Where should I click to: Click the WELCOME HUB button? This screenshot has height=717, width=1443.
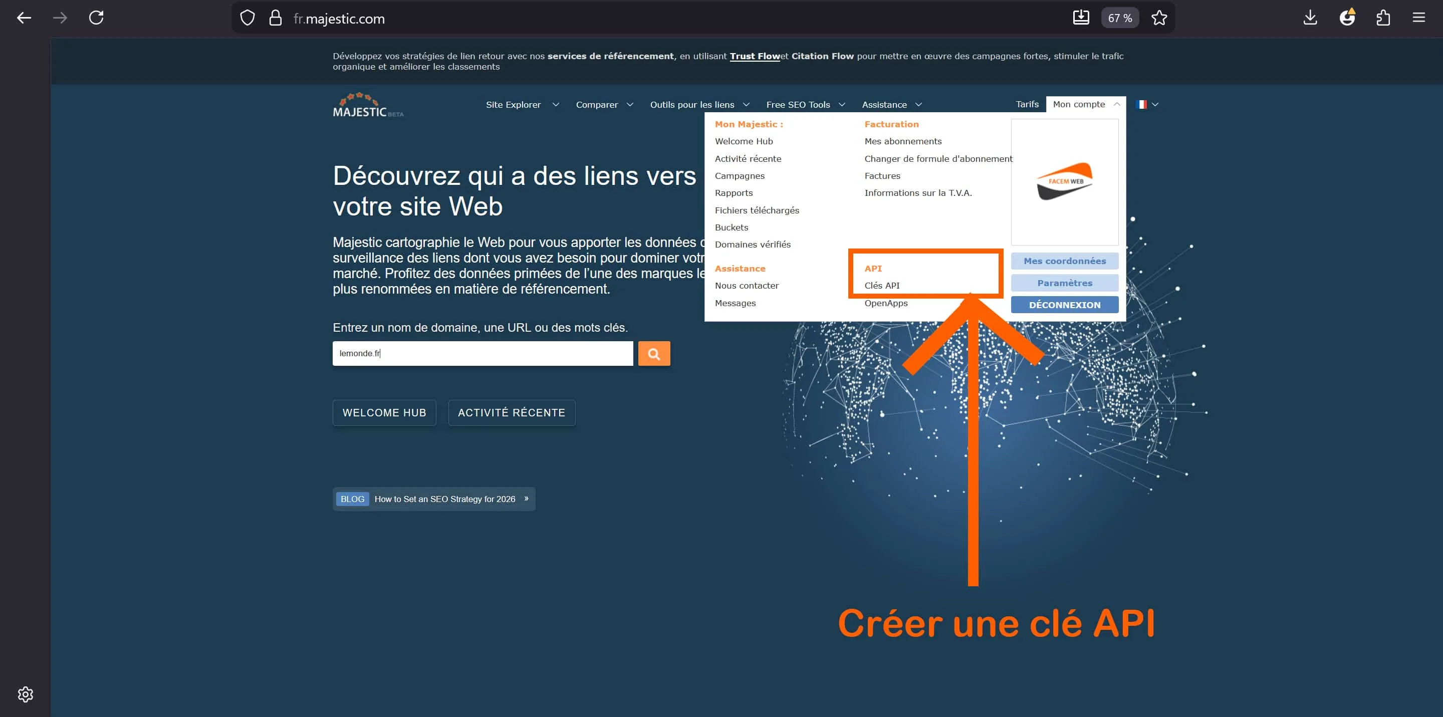(384, 413)
